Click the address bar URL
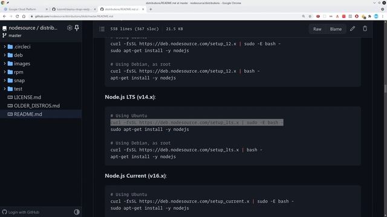This screenshot has width=387, height=217. point(74,16)
